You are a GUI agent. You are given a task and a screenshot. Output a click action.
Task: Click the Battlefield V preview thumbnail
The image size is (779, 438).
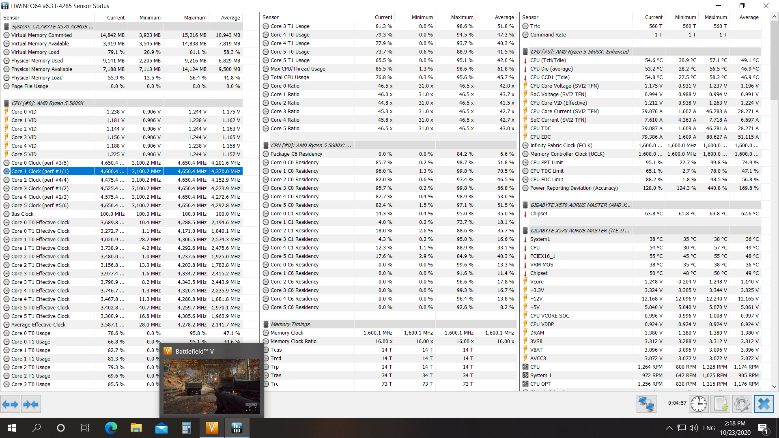click(212, 386)
